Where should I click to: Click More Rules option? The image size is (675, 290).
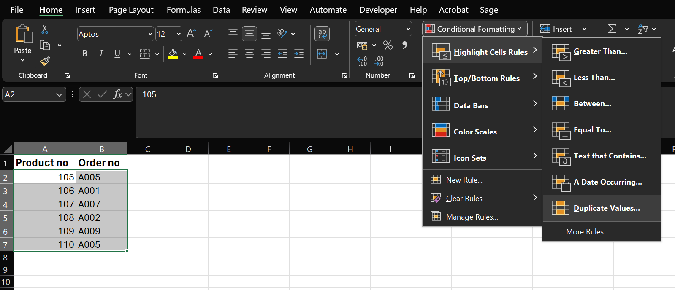pyautogui.click(x=587, y=232)
